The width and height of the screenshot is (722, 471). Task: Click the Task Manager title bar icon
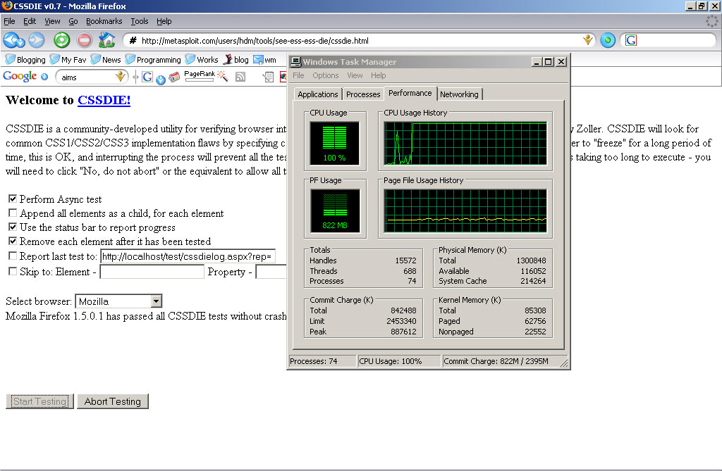click(x=295, y=62)
